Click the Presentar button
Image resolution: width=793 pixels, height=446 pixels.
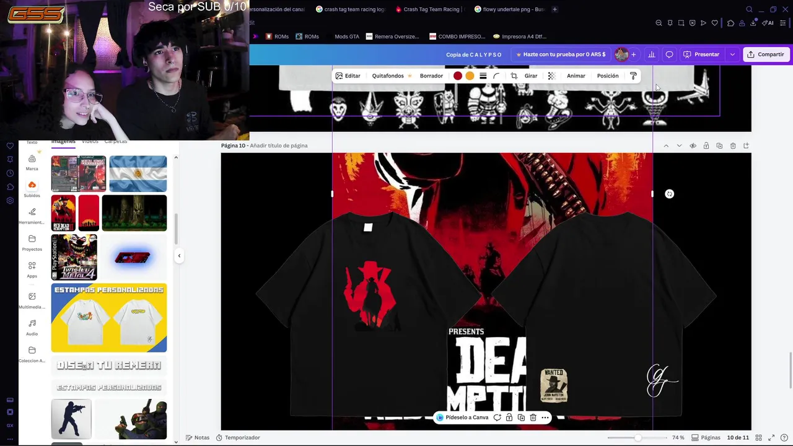coord(701,55)
